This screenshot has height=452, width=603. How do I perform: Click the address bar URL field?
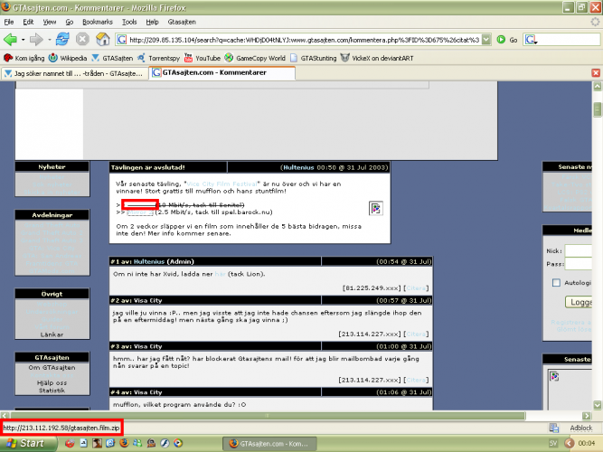pos(304,40)
